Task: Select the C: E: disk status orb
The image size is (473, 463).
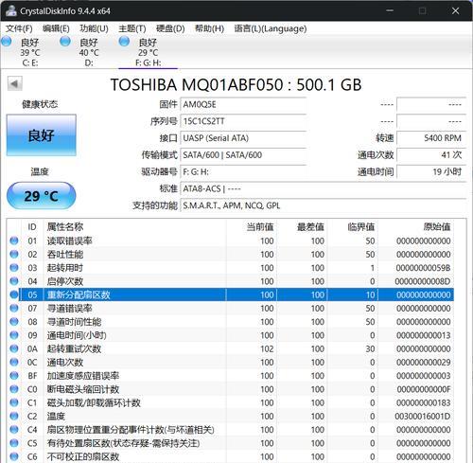Action: (x=7, y=41)
